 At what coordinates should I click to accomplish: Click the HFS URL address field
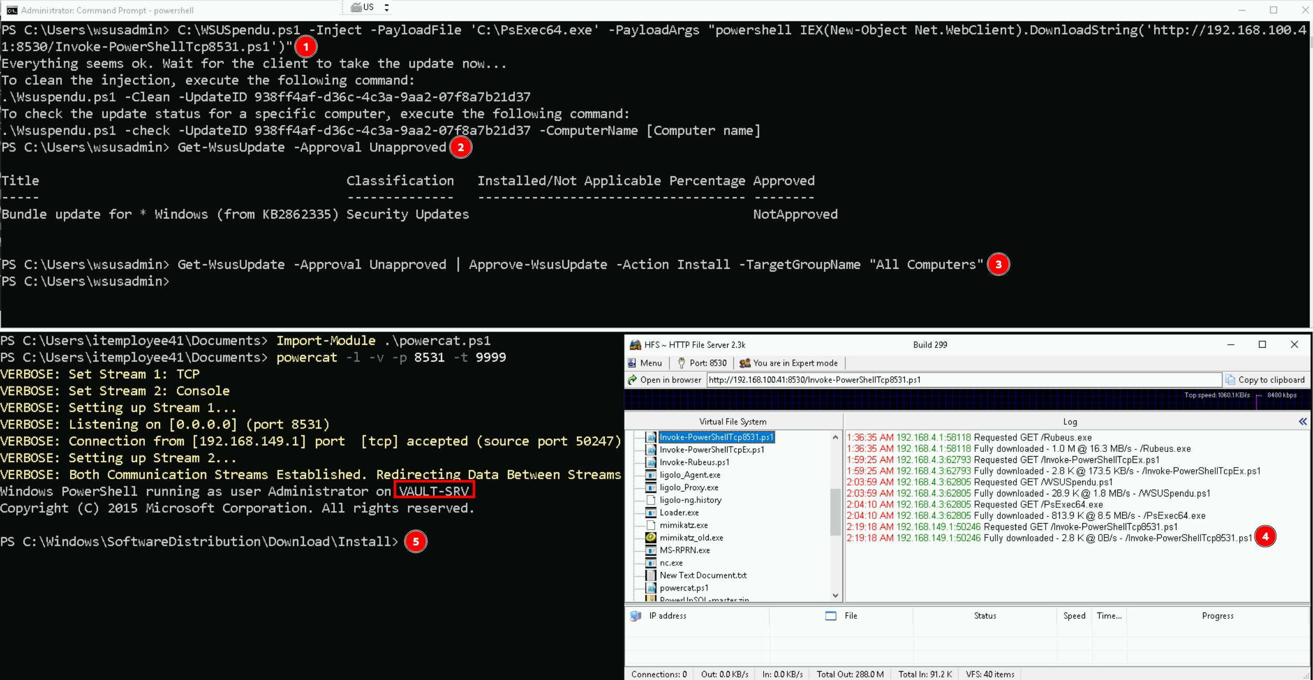(x=963, y=380)
